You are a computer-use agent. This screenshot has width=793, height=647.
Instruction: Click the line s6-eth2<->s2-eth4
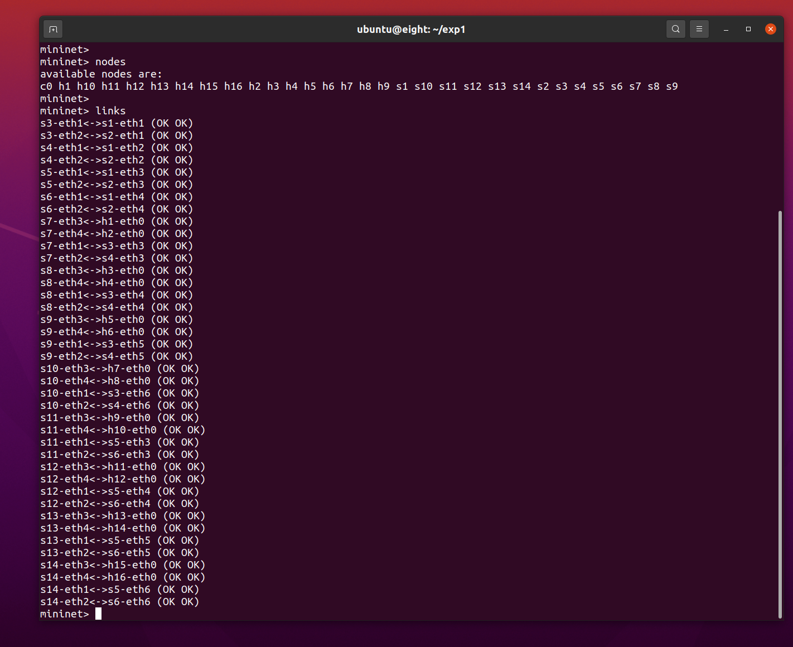click(117, 209)
